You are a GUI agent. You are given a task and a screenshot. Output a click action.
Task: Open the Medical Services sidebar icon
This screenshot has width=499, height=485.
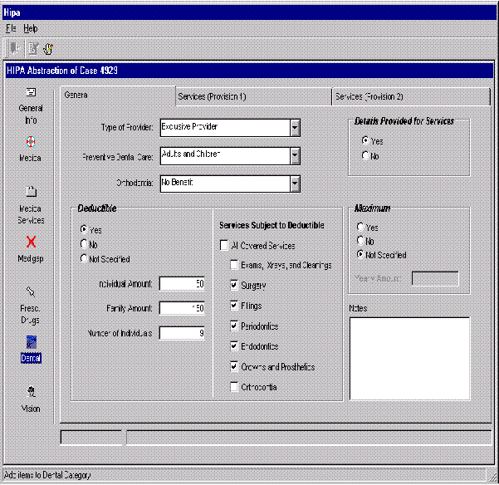coord(31,192)
